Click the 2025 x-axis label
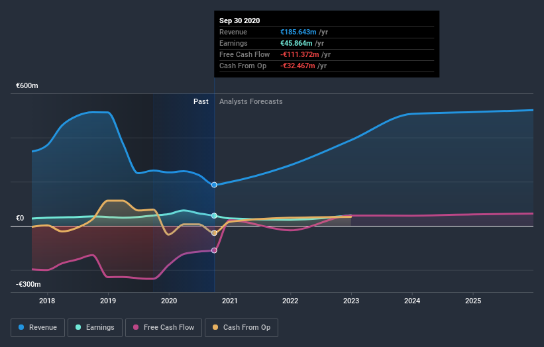 [473, 301]
